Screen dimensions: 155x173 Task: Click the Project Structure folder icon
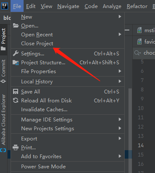16,63
